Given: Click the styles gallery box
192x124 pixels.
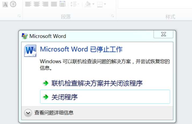Looking at the screenshot, I should [155, 4].
